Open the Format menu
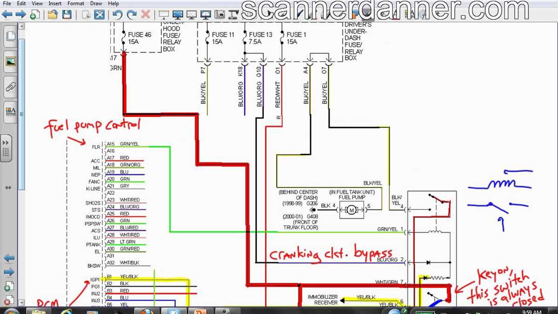Screen dimensions: 558x314 tap(76, 3)
